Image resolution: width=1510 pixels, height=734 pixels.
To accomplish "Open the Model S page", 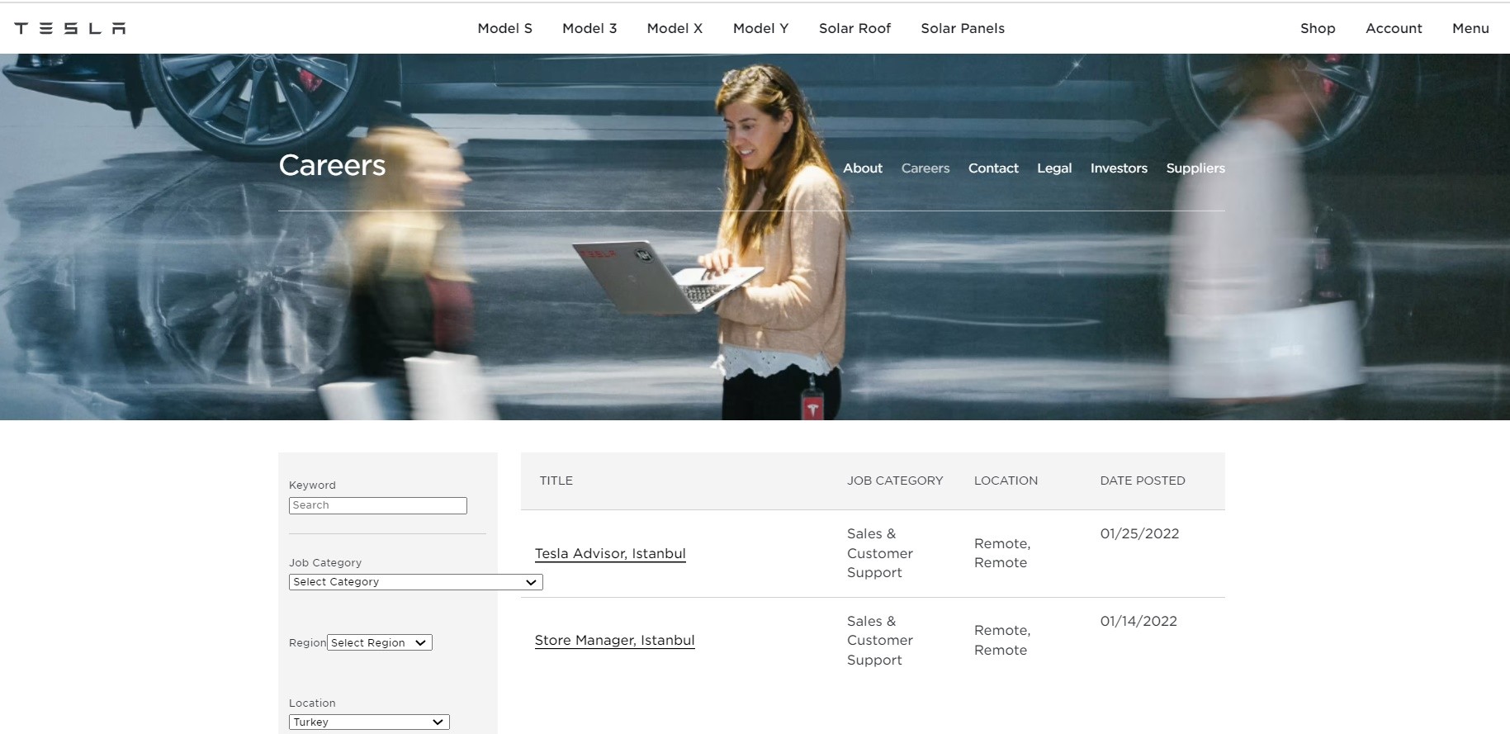I will coord(504,28).
